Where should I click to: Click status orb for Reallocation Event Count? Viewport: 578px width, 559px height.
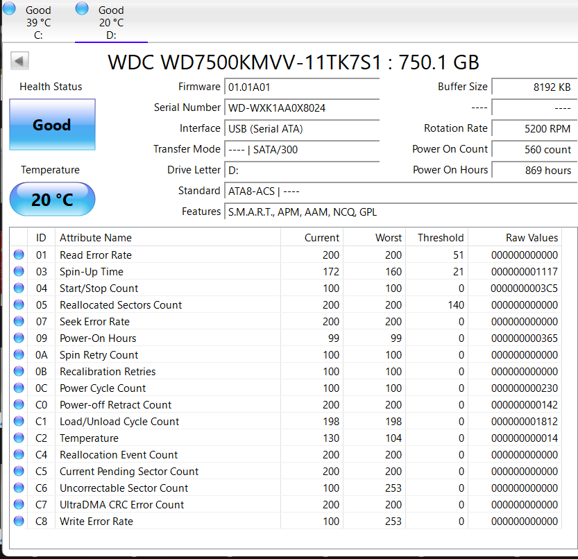pos(19,454)
